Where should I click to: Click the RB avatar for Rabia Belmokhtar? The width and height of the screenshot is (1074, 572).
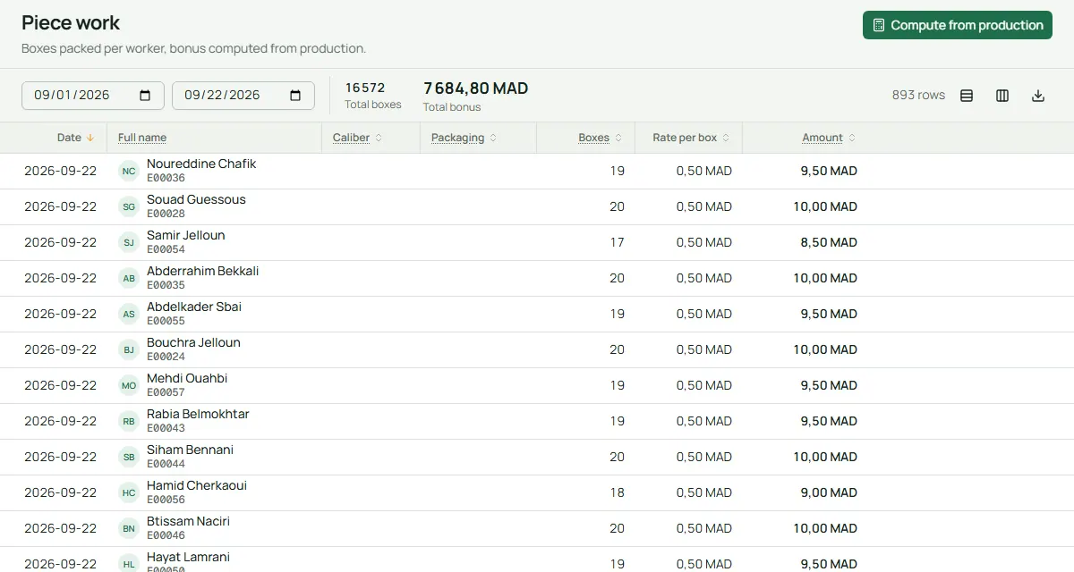[129, 421]
